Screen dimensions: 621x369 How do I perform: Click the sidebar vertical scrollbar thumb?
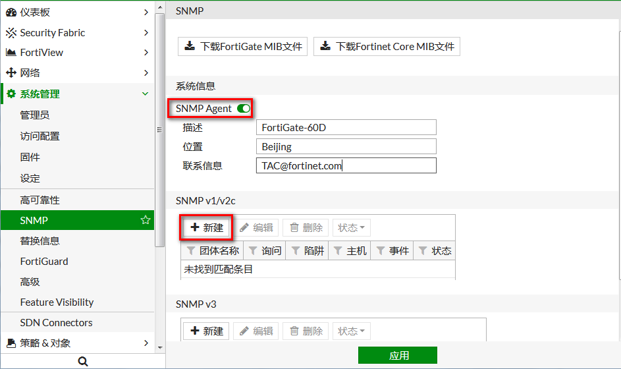tap(160, 130)
